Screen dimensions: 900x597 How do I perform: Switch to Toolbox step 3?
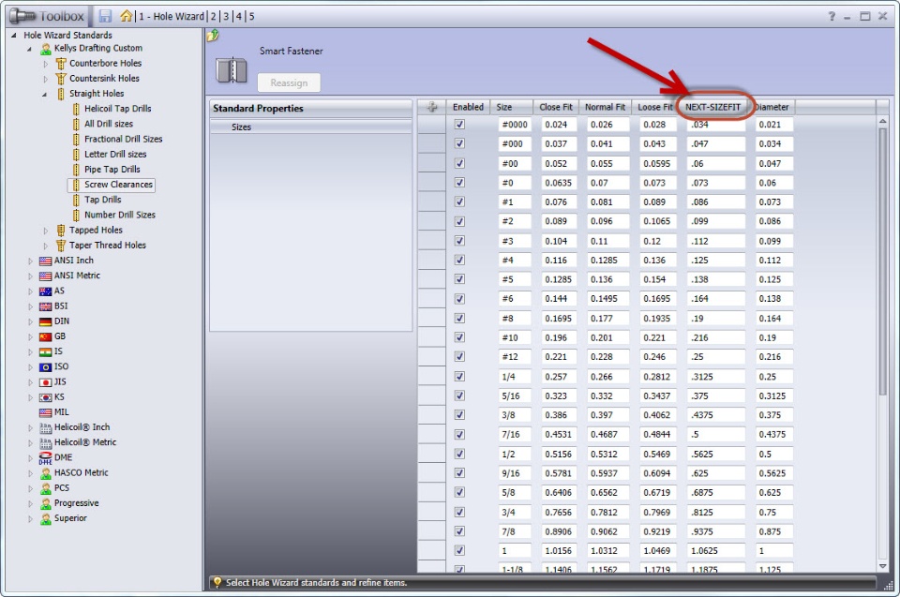click(226, 17)
